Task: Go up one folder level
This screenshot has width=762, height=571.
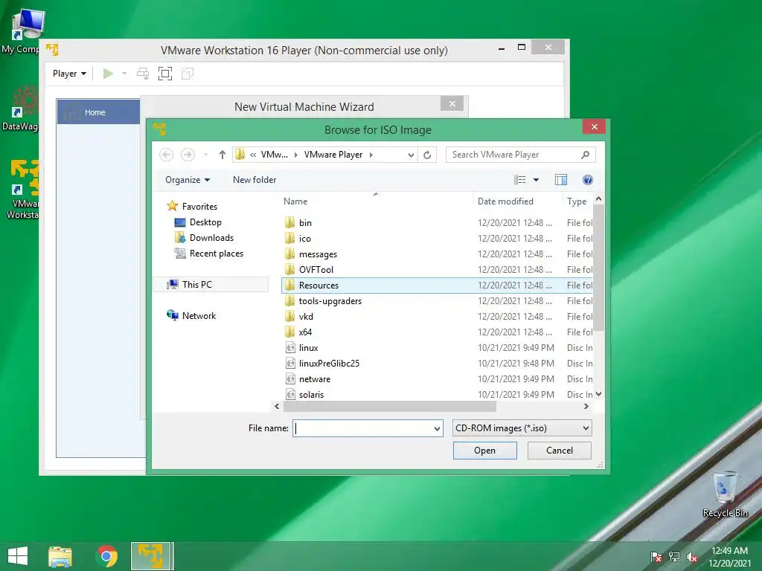Action: pos(222,155)
